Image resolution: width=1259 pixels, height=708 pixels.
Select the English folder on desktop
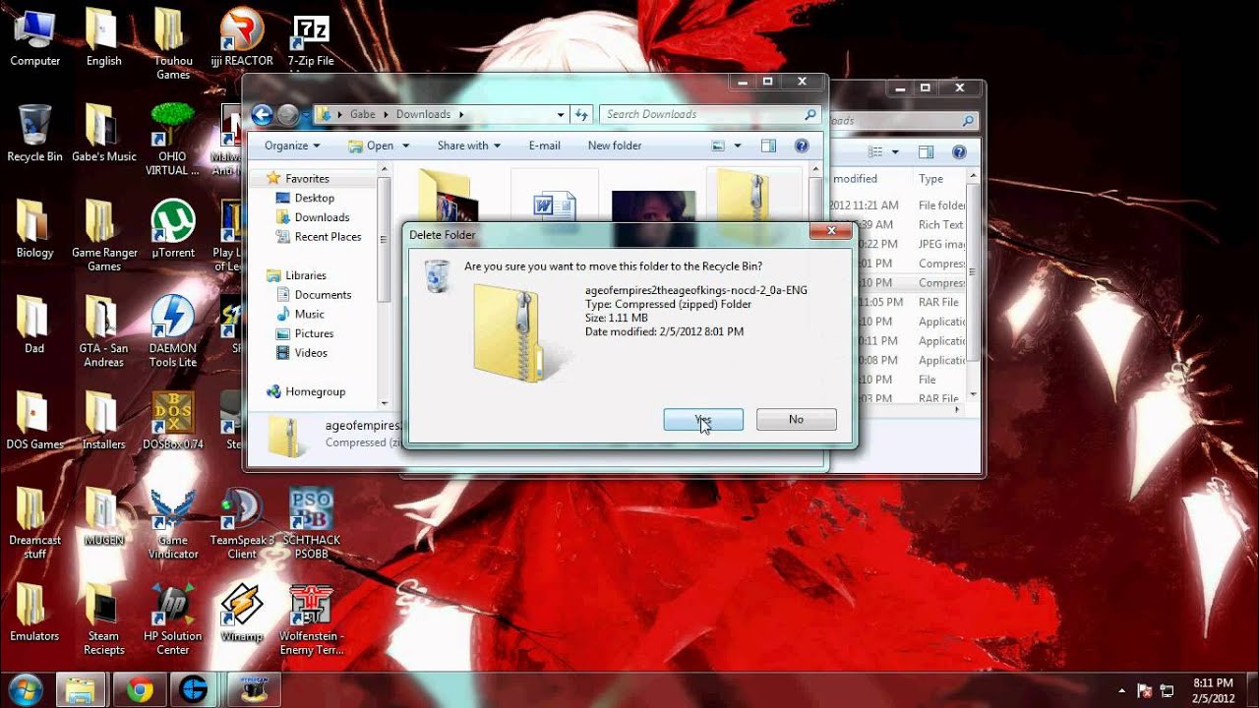(x=103, y=37)
